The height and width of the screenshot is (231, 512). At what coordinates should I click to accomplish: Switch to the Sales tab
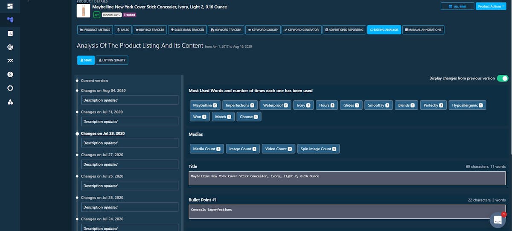(x=122, y=30)
